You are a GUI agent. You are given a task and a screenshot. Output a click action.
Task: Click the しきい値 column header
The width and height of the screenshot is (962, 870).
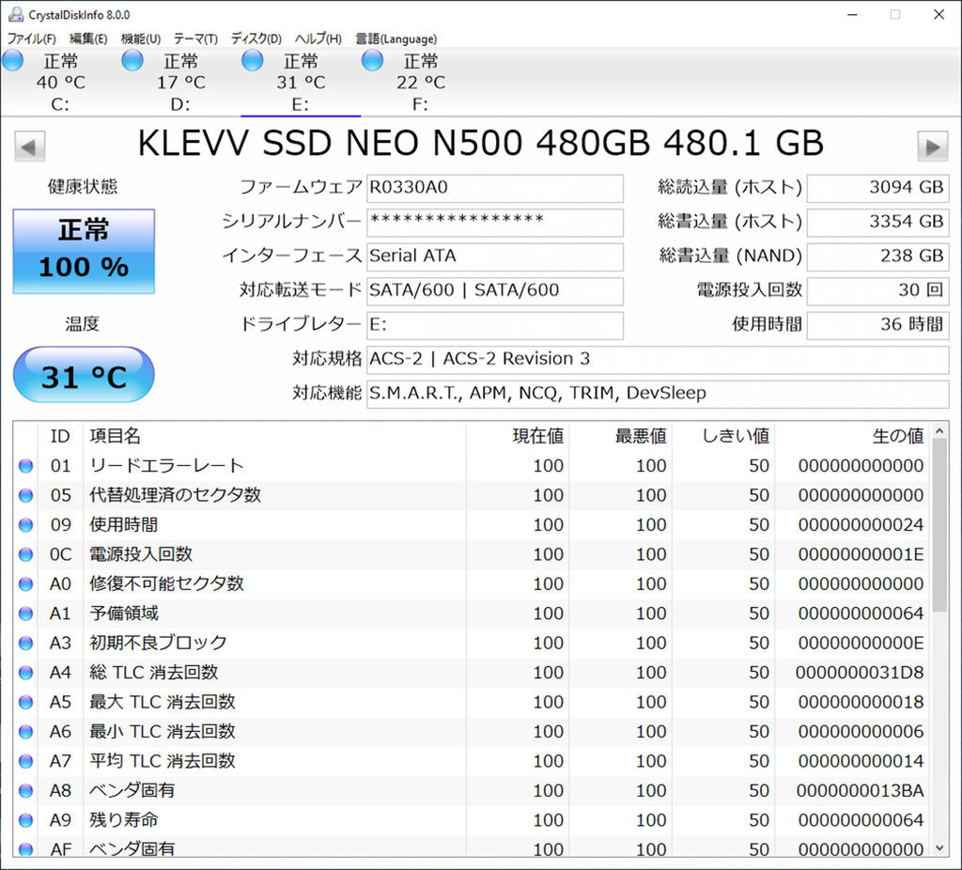click(x=724, y=436)
